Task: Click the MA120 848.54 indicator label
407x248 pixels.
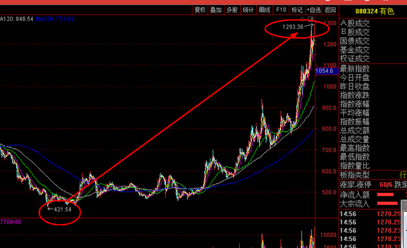Action: (x=17, y=19)
